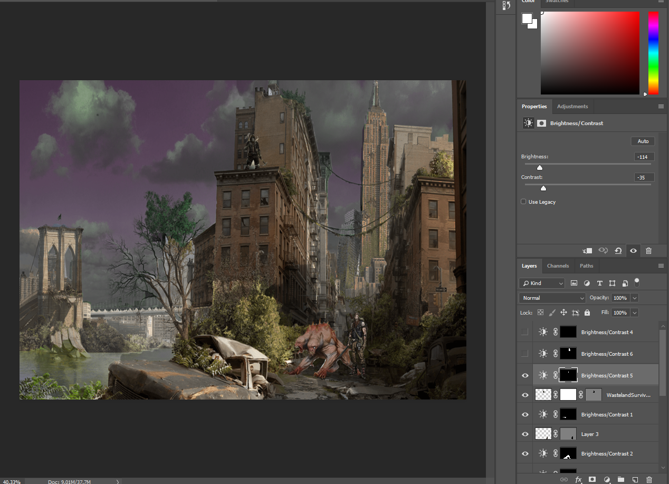Screen dimensions: 669x484
Task: Open the Adjustments tab
Action: click(x=572, y=106)
